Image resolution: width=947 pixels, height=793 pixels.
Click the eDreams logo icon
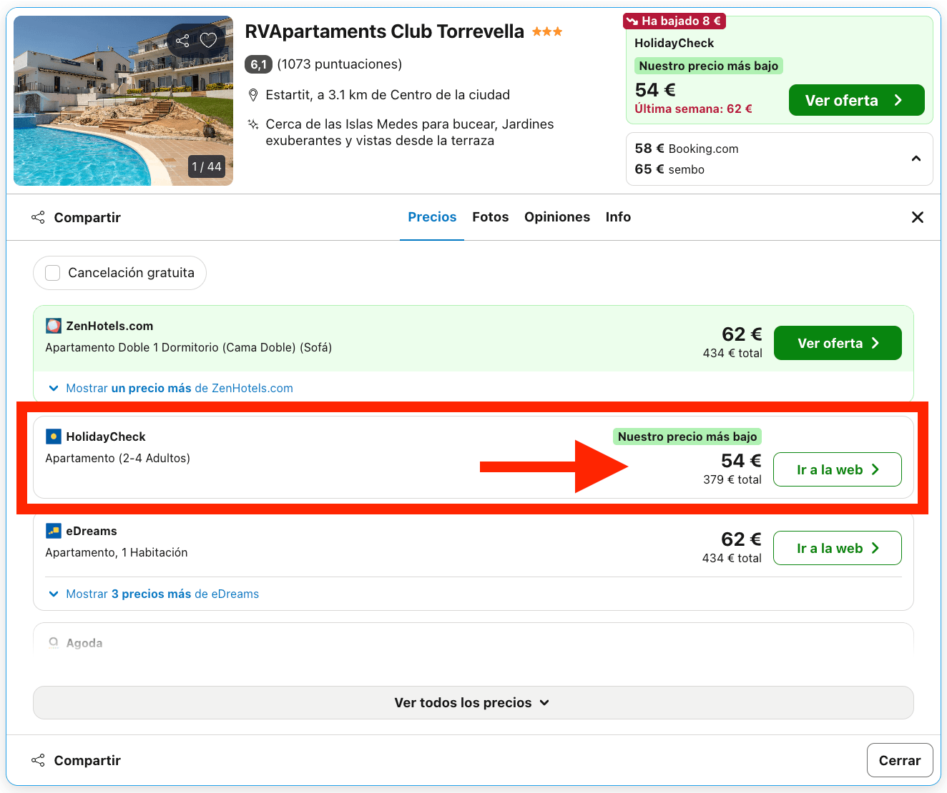[x=54, y=531]
